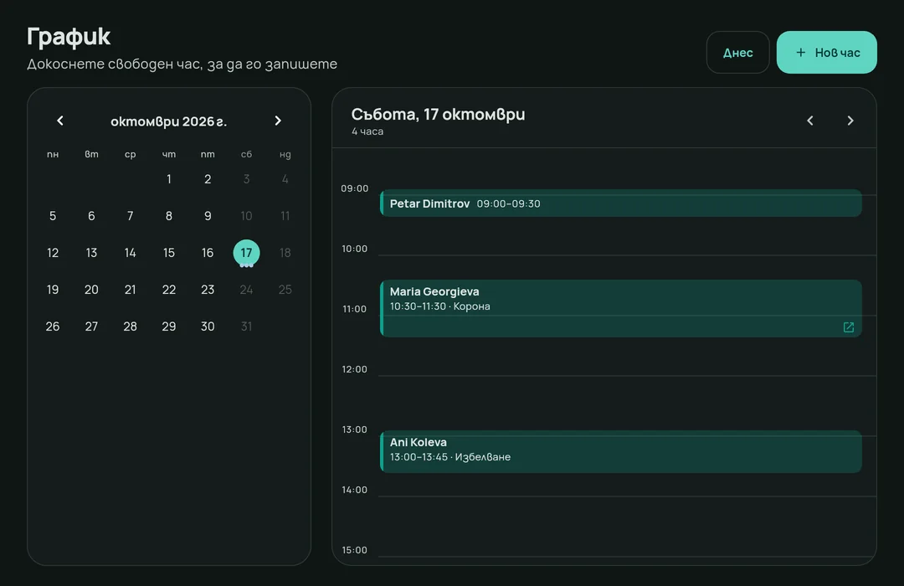
Task: Open Ani Koleva 13:00–13:45 appointment
Action: 621,451
